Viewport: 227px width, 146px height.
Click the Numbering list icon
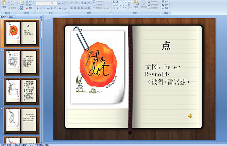77,3
